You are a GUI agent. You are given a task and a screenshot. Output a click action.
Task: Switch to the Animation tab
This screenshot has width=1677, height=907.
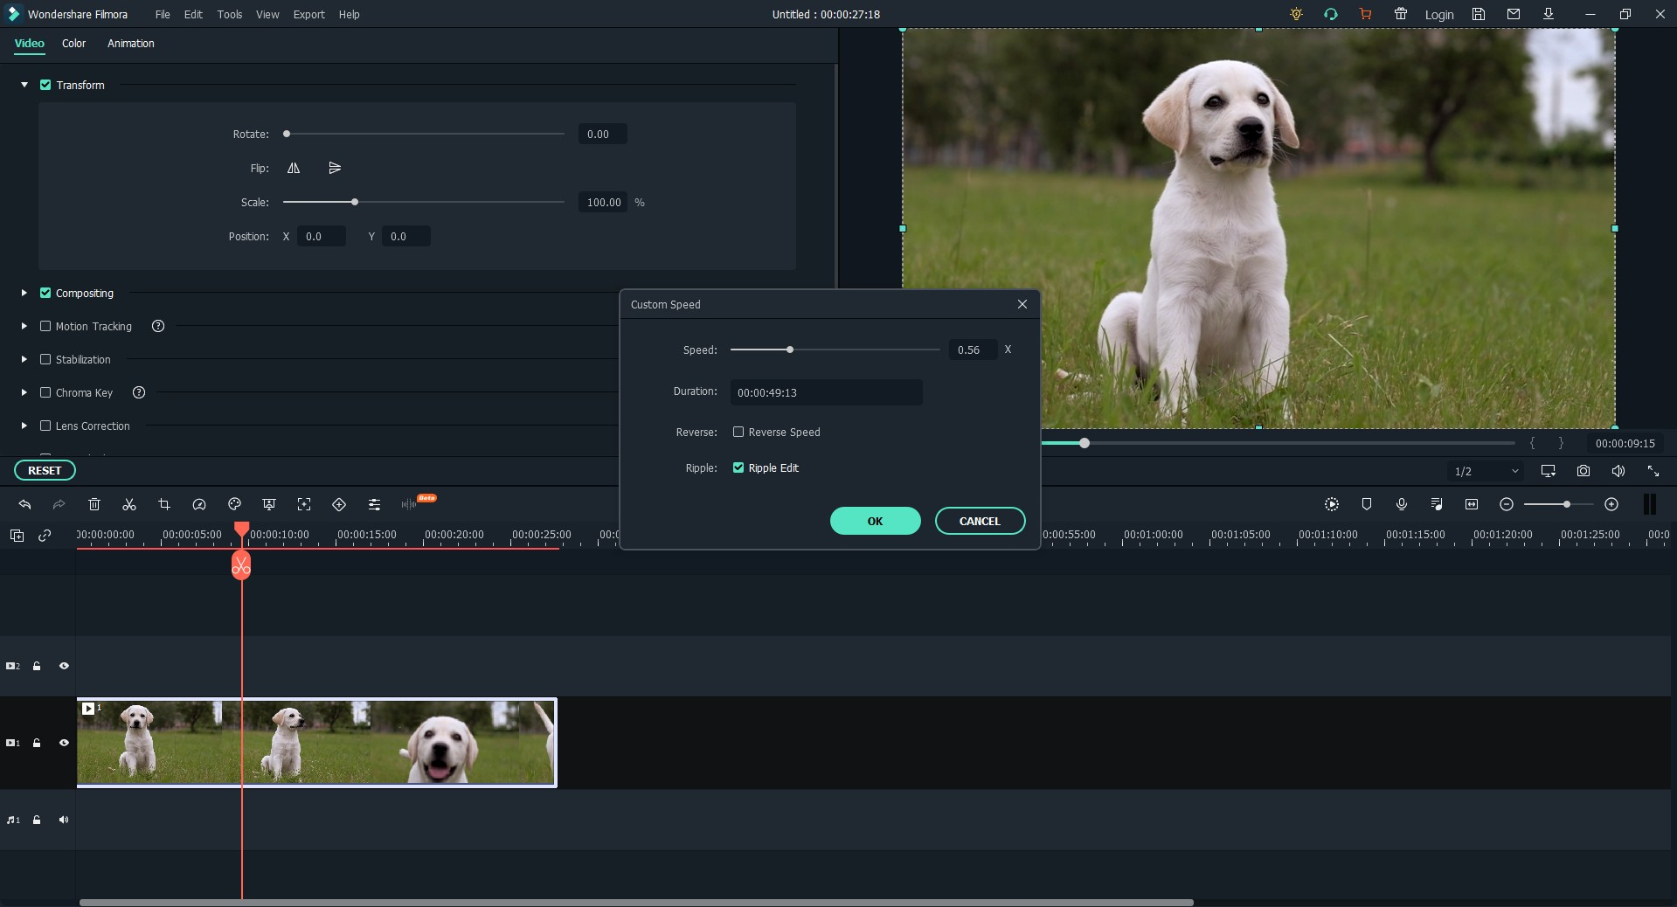pos(130,43)
